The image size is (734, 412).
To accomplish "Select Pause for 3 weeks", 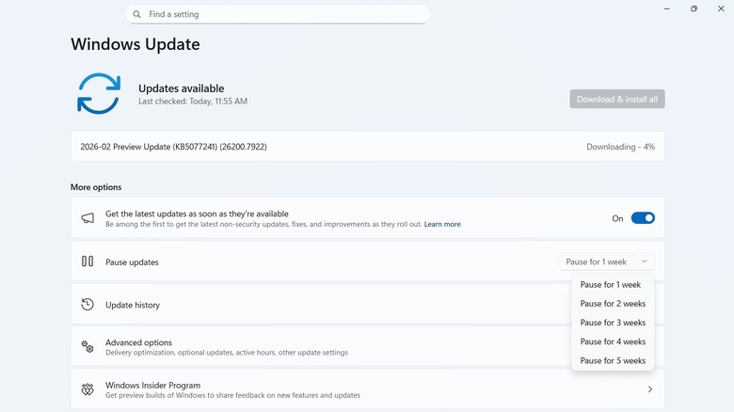I will tap(613, 323).
